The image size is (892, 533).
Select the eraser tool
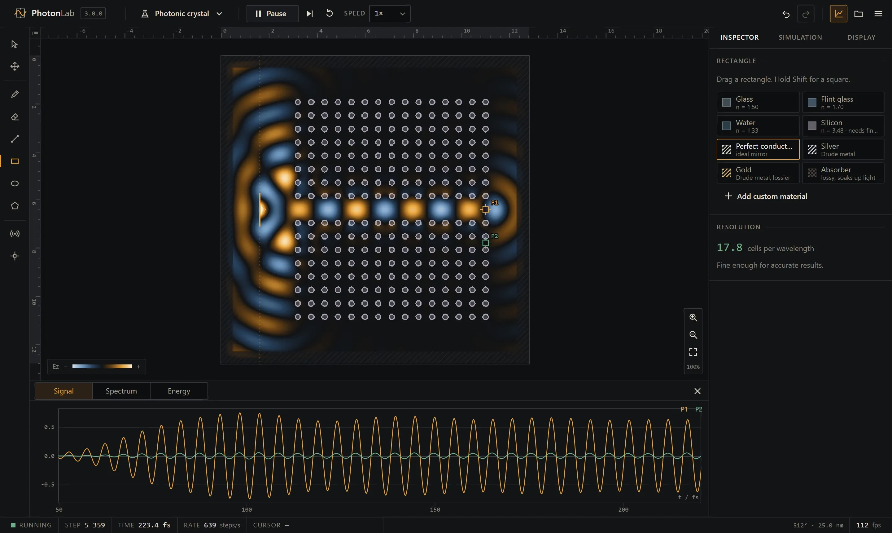14,117
